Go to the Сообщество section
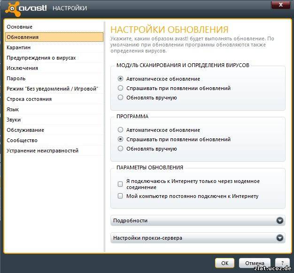The height and width of the screenshot is (273, 294). click(54, 140)
